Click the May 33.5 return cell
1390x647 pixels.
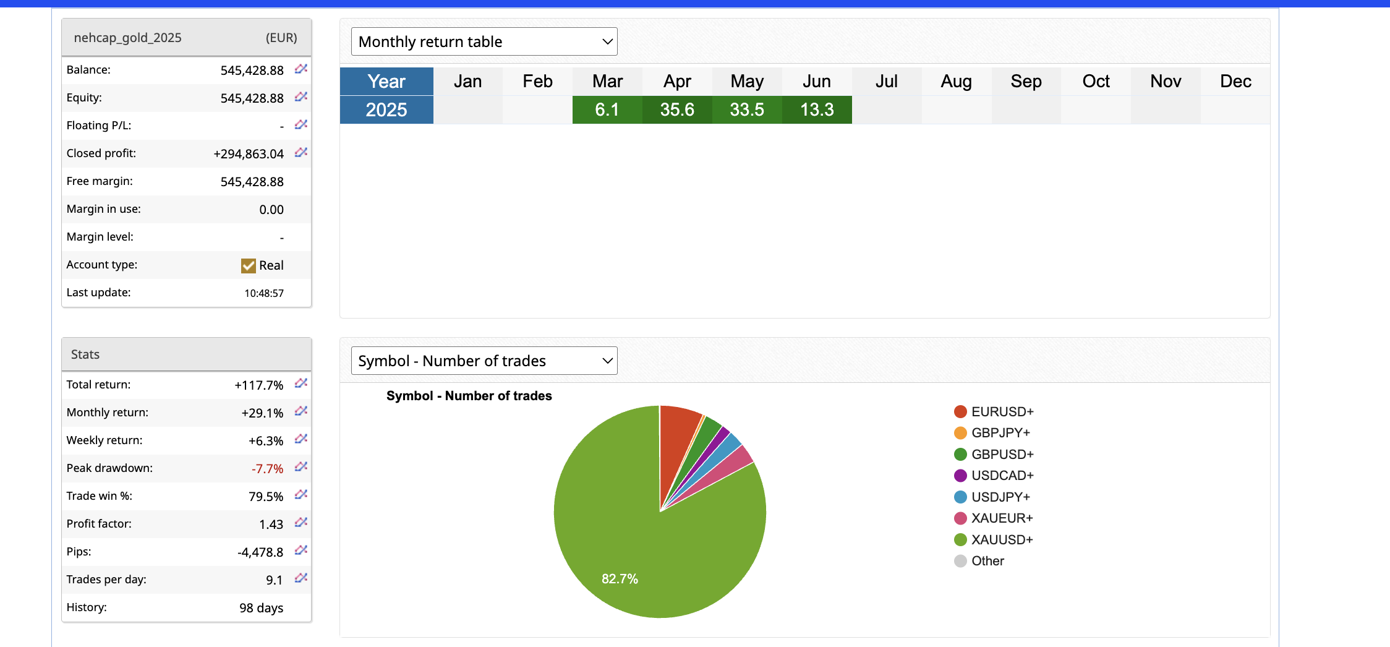point(747,109)
